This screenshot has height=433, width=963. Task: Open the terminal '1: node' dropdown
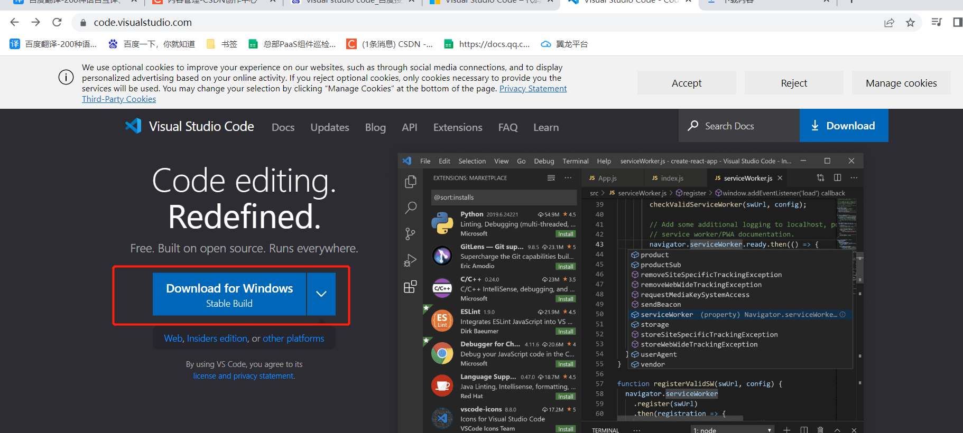[732, 430]
